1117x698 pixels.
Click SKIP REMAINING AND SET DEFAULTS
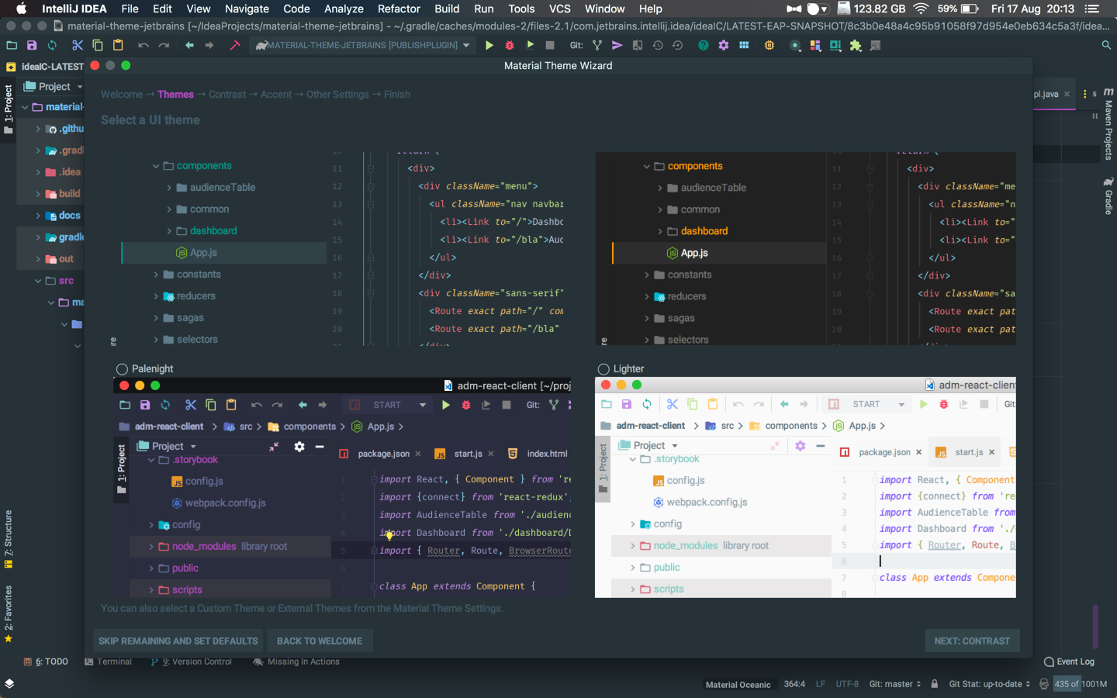(178, 641)
